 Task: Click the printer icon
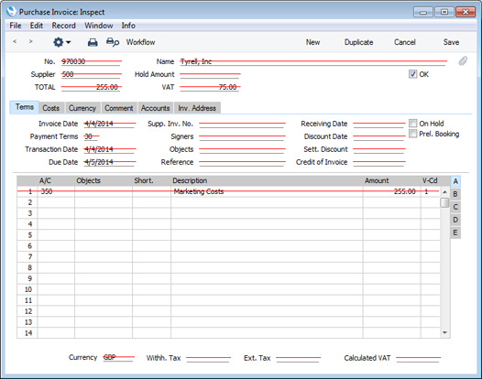(93, 42)
